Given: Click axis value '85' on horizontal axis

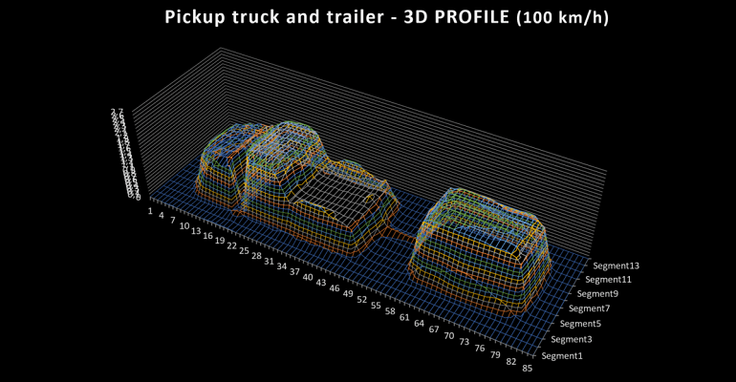Looking at the screenshot, I should tap(527, 368).
